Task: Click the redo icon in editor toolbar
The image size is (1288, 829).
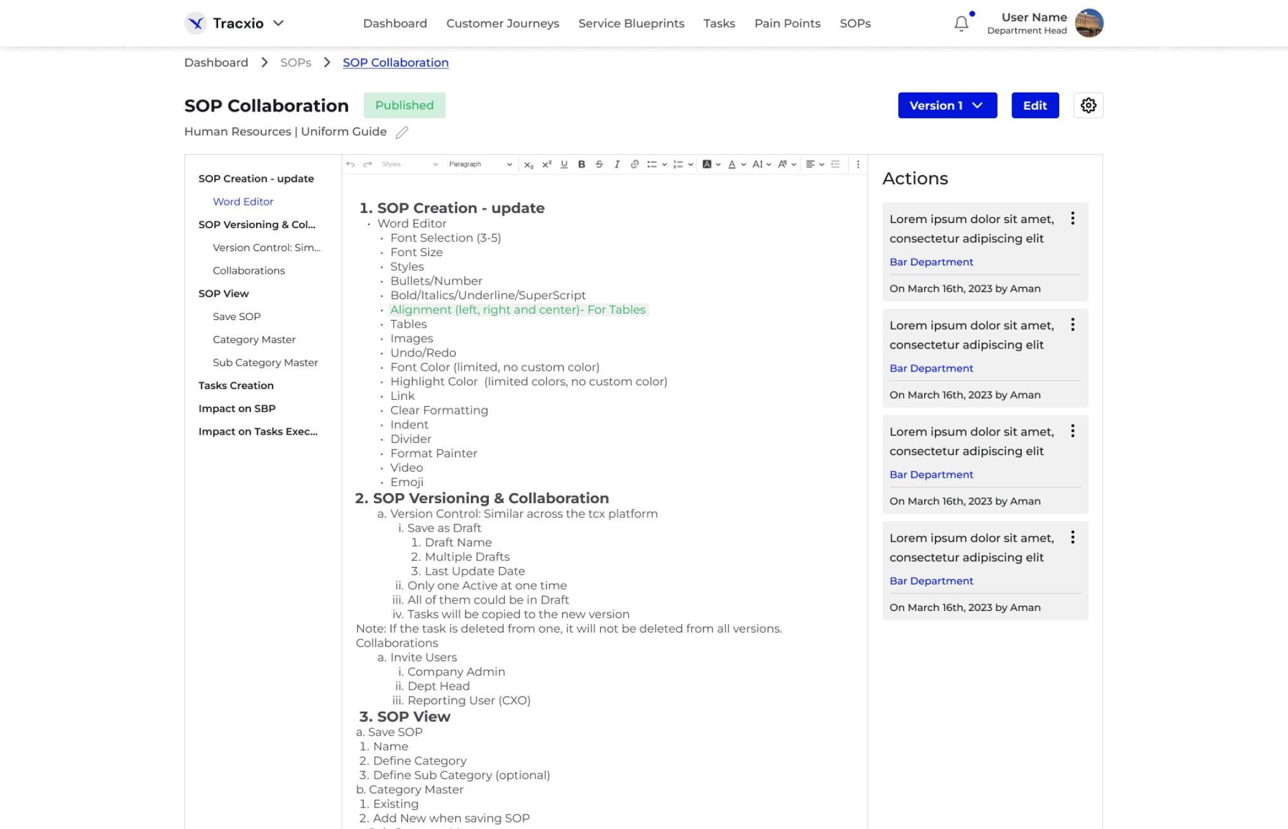Action: [x=368, y=164]
